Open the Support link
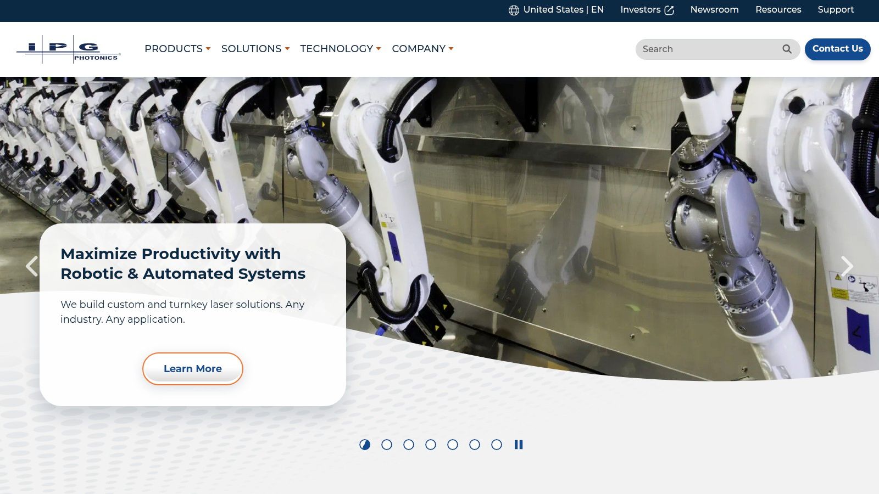The width and height of the screenshot is (879, 494). click(x=836, y=10)
